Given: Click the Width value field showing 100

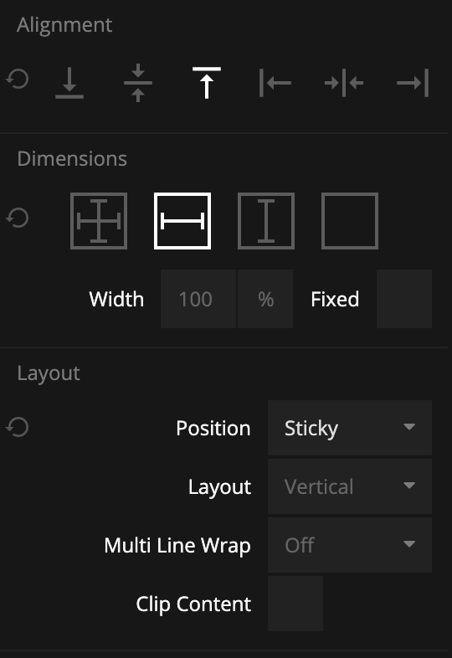Looking at the screenshot, I should [198, 299].
